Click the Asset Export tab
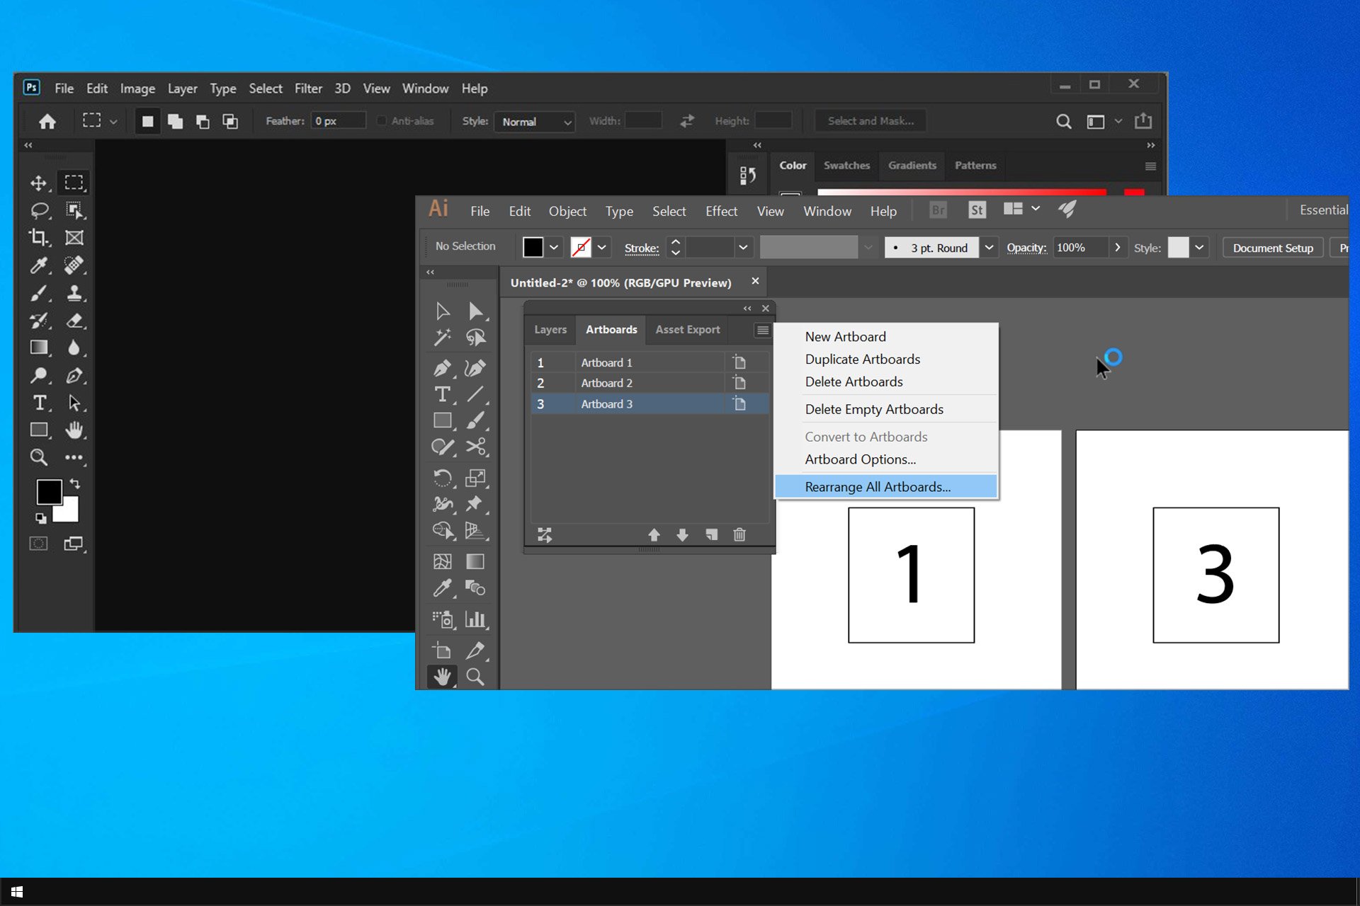The width and height of the screenshot is (1360, 906). 687,330
